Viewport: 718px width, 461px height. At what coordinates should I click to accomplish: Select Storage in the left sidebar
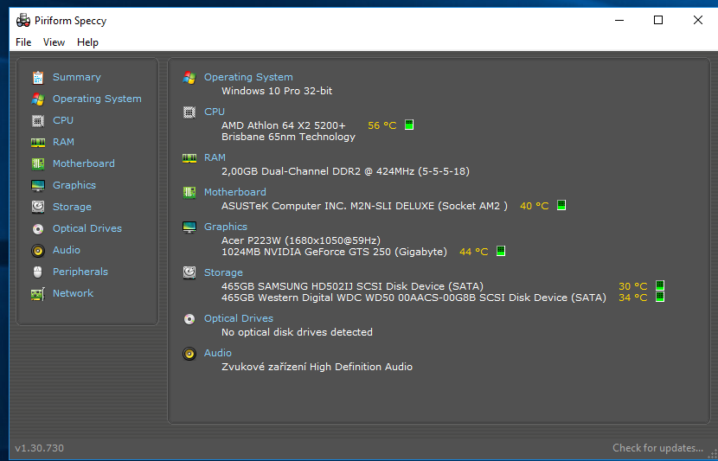[72, 207]
